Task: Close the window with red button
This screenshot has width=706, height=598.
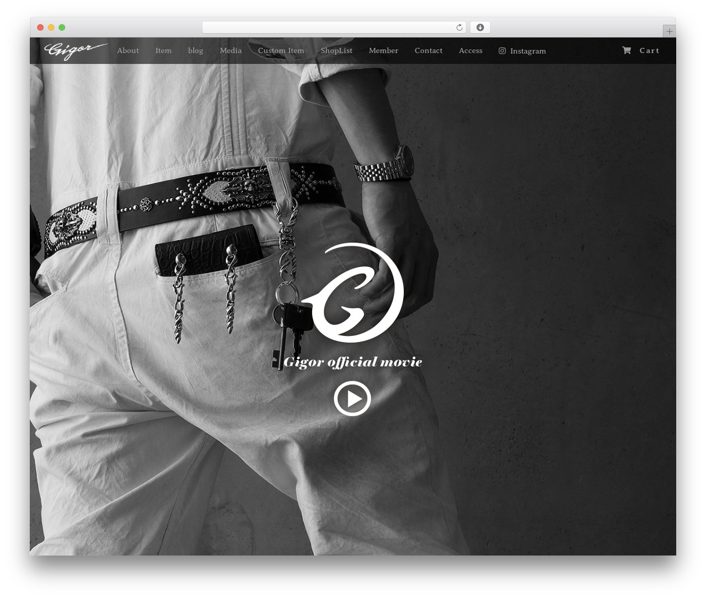Action: (40, 28)
